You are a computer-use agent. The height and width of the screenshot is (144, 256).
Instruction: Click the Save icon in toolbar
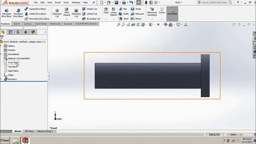tap(116, 2)
